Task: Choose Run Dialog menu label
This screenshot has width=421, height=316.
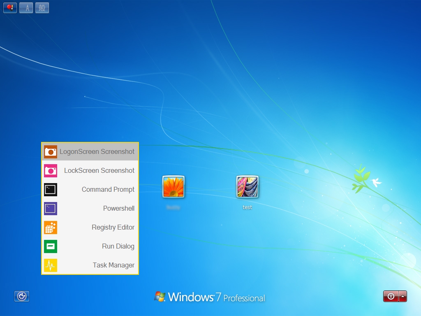Action: pyautogui.click(x=118, y=246)
